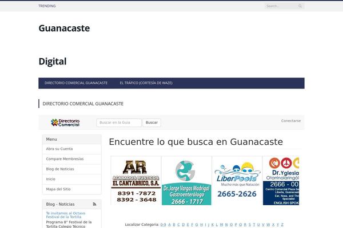The width and height of the screenshot is (343, 228).
Task: Select category letter C
Action: click(178, 225)
